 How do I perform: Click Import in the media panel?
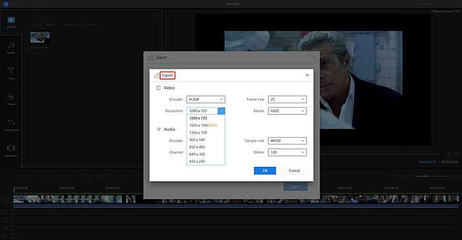click(x=41, y=18)
